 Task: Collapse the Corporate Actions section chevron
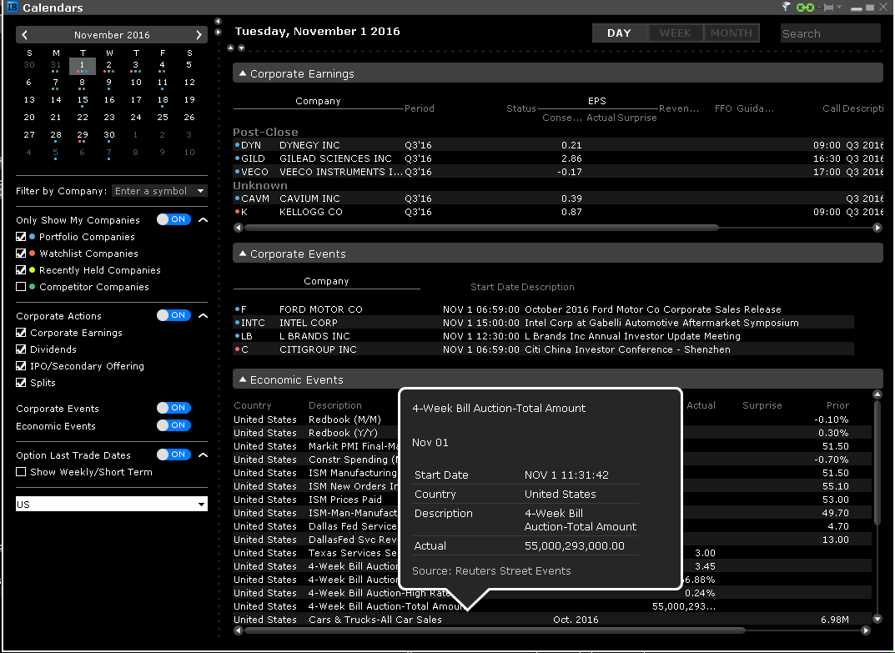[x=203, y=315]
